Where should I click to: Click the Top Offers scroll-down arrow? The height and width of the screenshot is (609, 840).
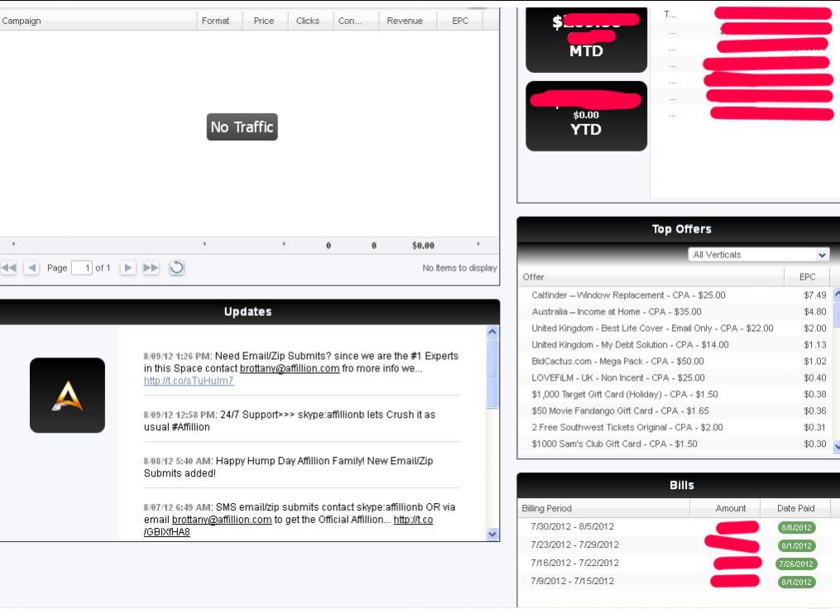pyautogui.click(x=836, y=446)
